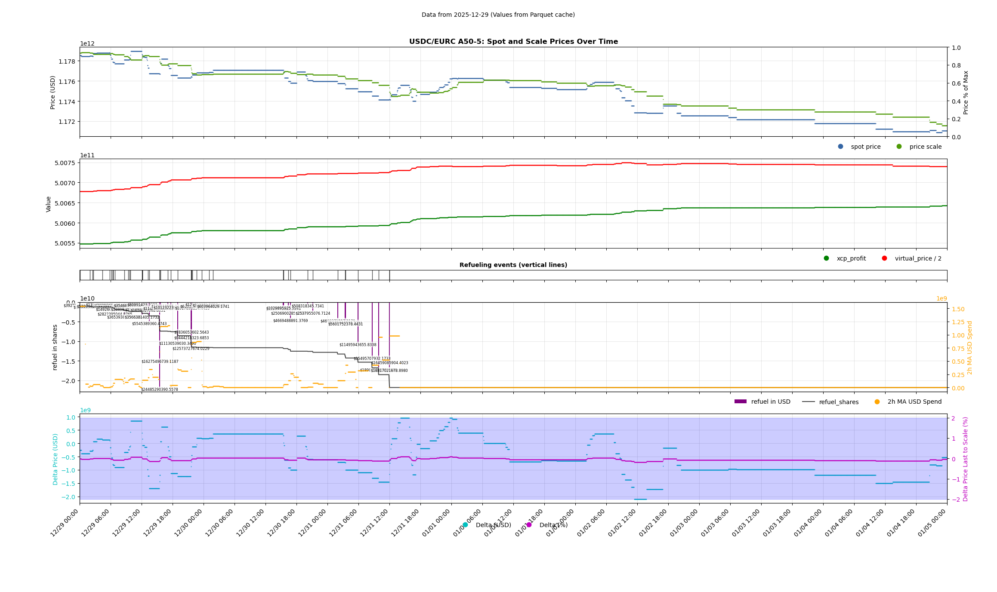
Task: Click the red virtual_price / 2 legend dot
Action: [x=884, y=258]
